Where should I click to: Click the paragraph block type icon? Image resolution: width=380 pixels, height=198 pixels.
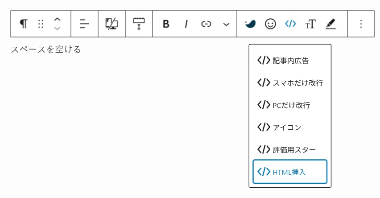pos(24,24)
